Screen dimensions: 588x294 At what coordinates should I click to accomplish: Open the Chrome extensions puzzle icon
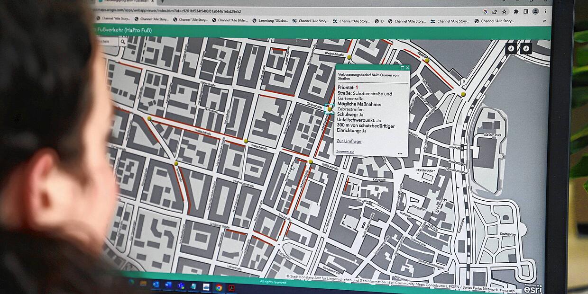click(516, 11)
